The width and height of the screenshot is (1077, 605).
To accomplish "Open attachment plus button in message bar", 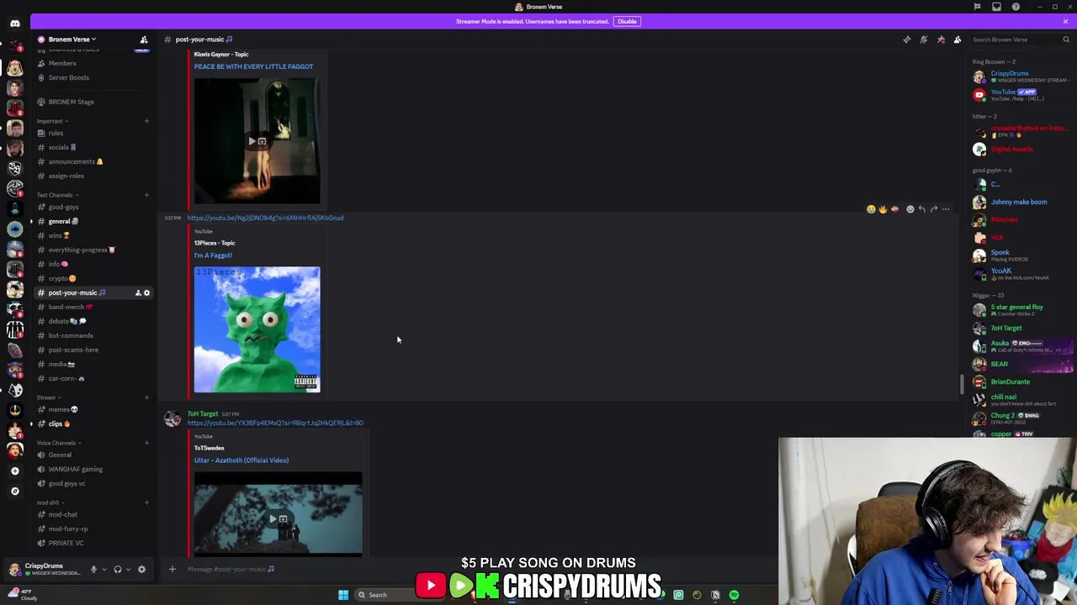I will [x=172, y=569].
